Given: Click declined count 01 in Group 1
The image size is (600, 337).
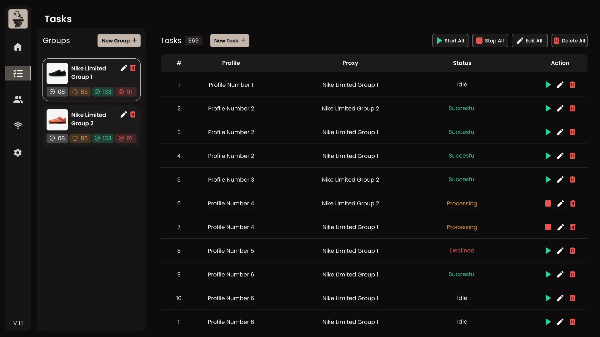Looking at the screenshot, I should [126, 92].
